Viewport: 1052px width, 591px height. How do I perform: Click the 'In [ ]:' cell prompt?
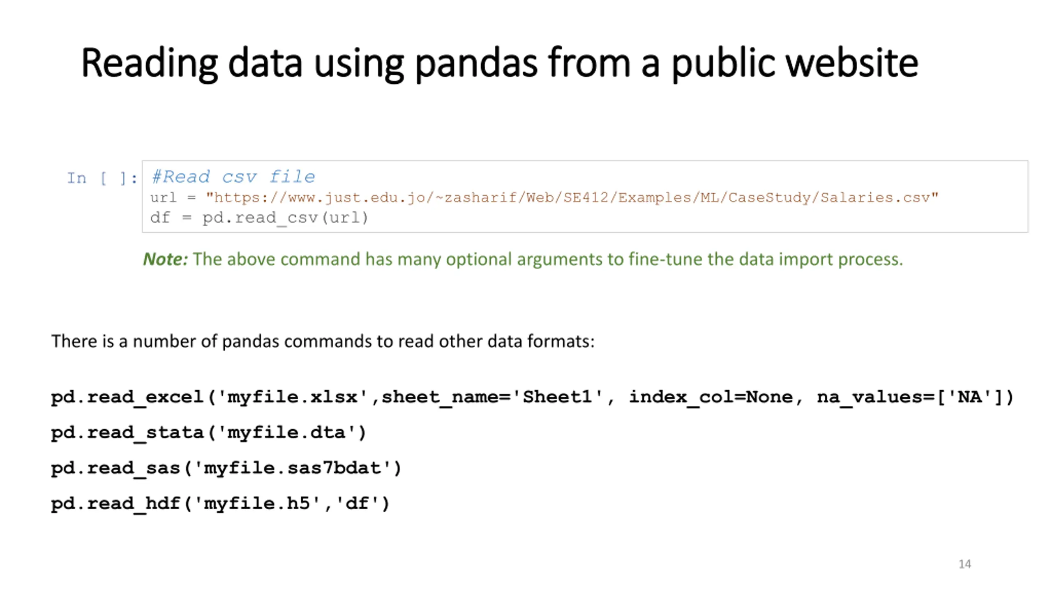(102, 178)
